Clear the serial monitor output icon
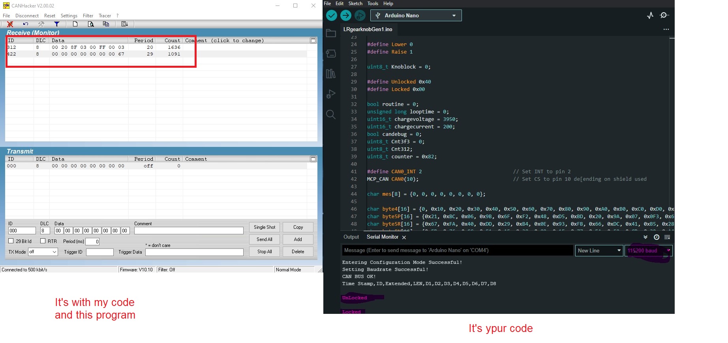Image resolution: width=728 pixels, height=343 pixels. 667,237
